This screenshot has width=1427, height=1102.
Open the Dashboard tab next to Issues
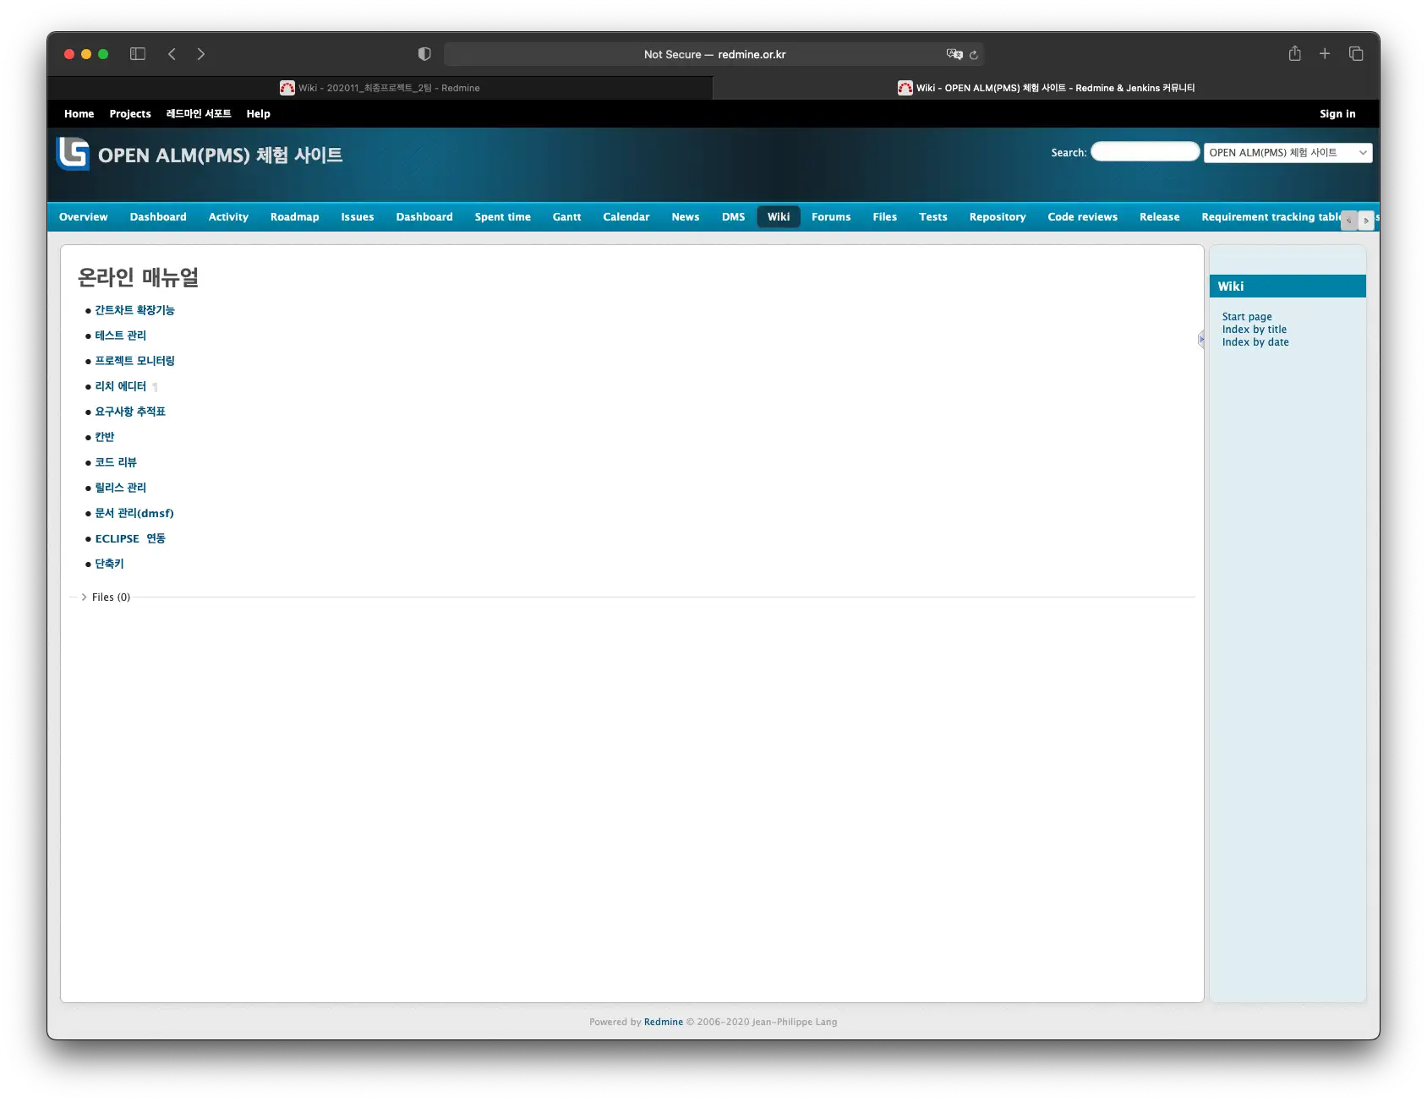[x=424, y=217]
